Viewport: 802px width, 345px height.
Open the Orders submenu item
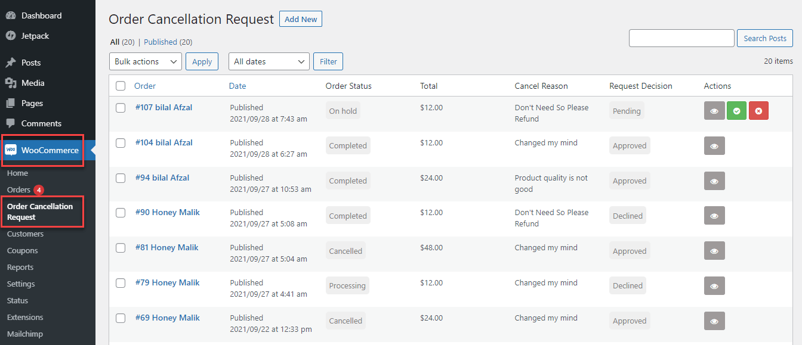[x=18, y=189]
